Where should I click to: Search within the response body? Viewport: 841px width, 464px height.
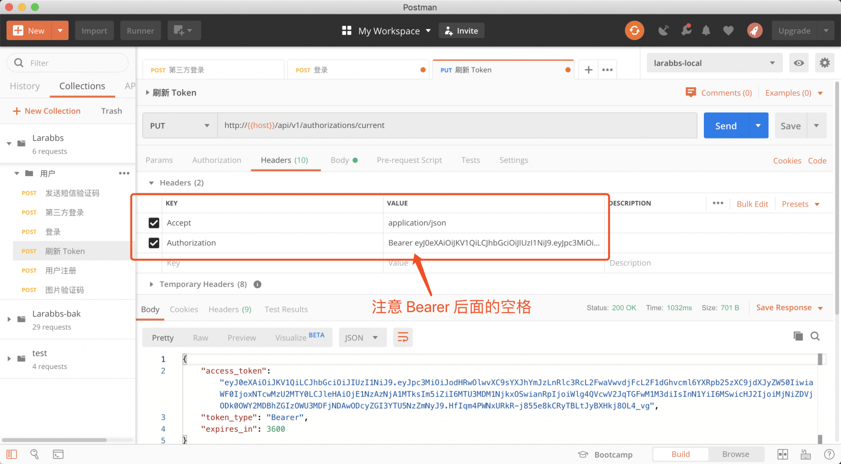tap(815, 336)
